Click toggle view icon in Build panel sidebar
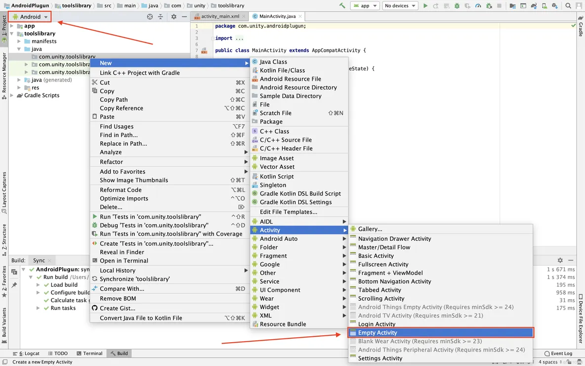Image resolution: width=585 pixels, height=366 pixels. click(x=14, y=272)
